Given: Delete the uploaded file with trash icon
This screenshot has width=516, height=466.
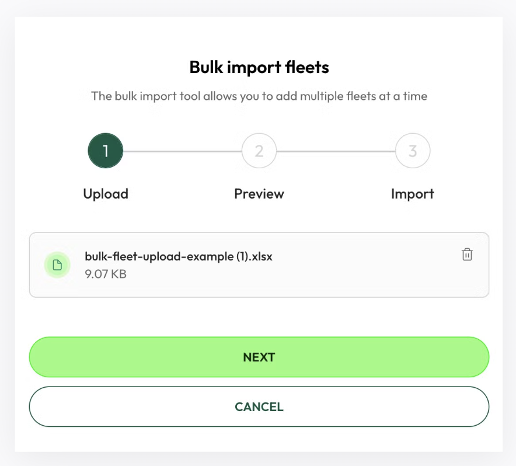Looking at the screenshot, I should tap(467, 254).
